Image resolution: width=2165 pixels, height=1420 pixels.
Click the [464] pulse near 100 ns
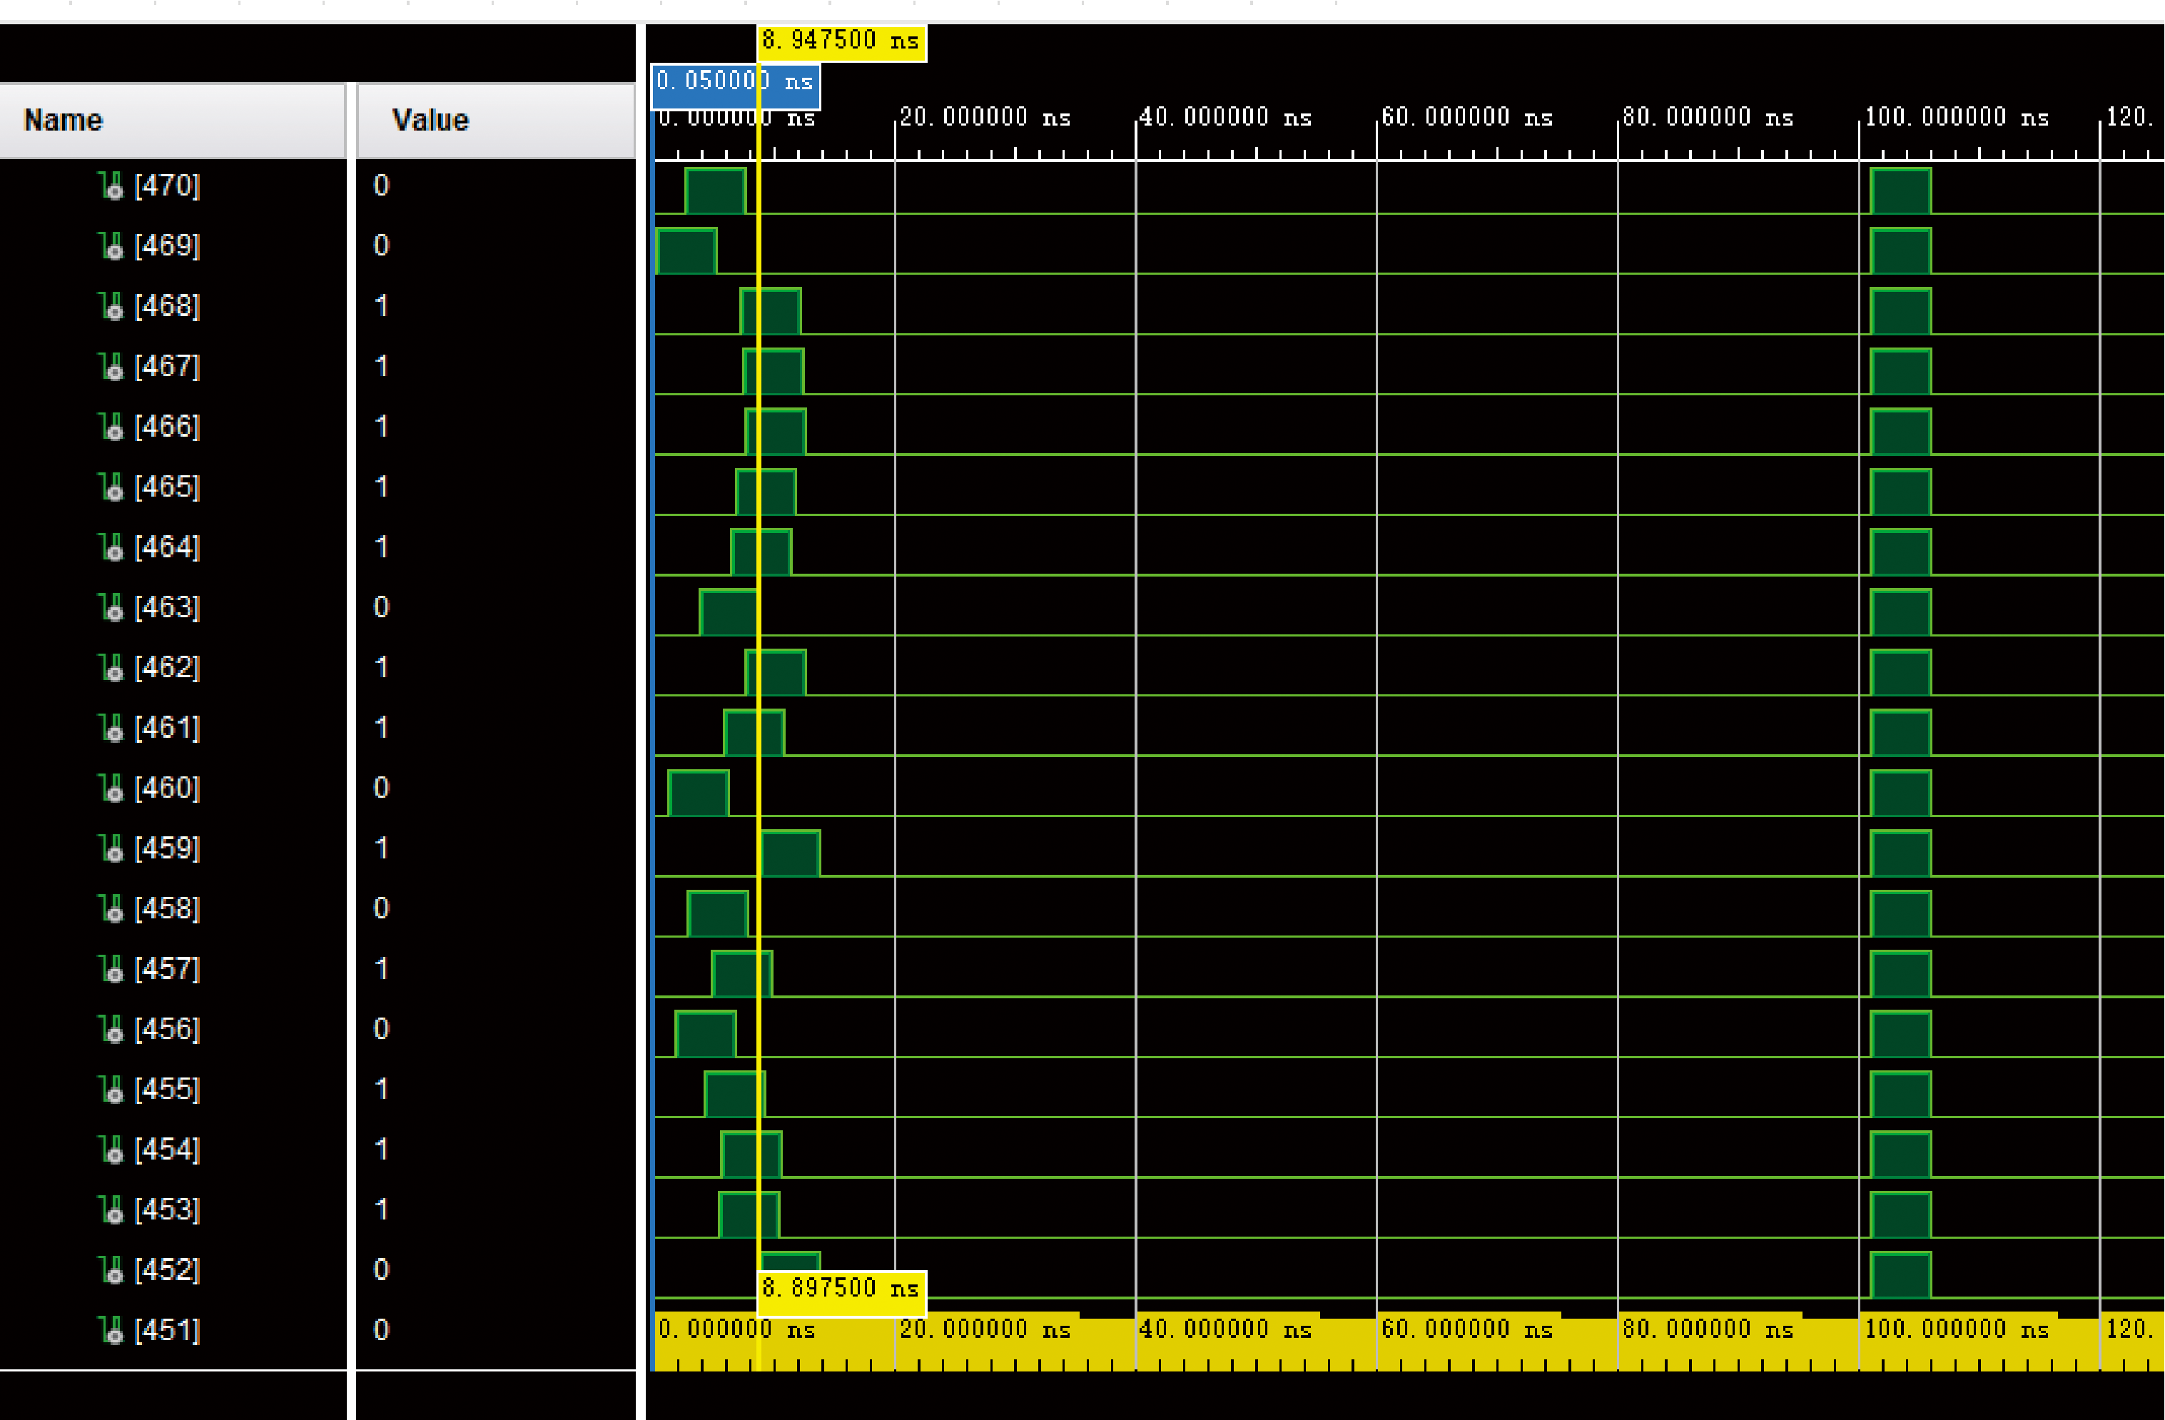tap(1901, 552)
